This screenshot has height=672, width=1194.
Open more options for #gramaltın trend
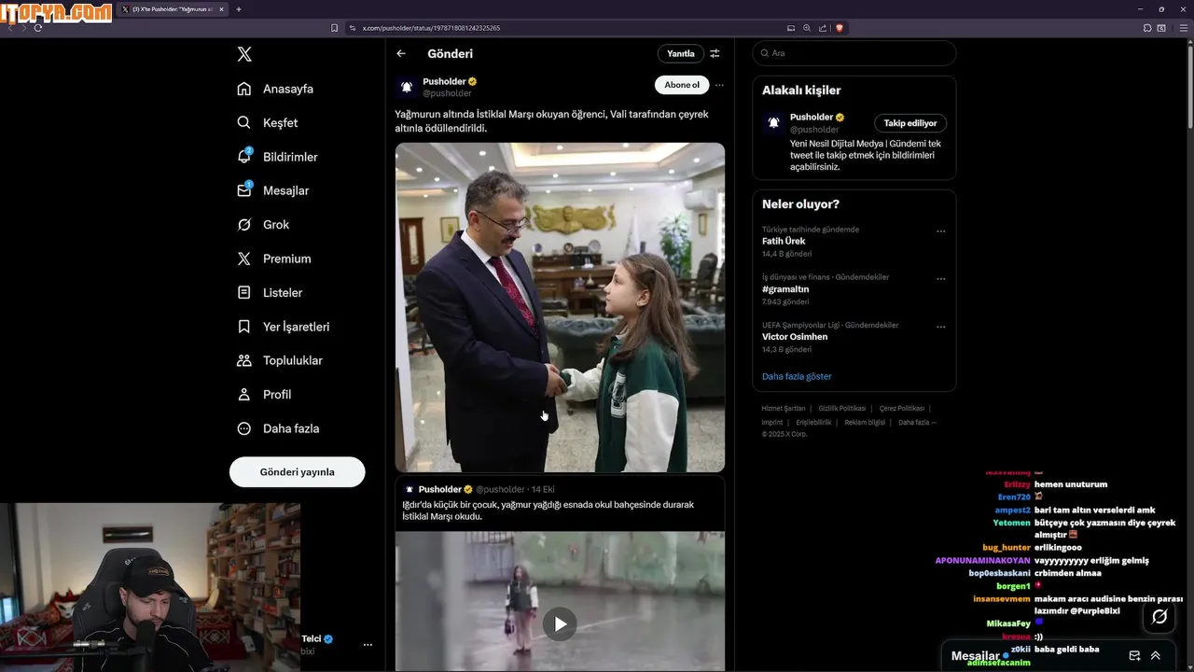click(x=940, y=279)
